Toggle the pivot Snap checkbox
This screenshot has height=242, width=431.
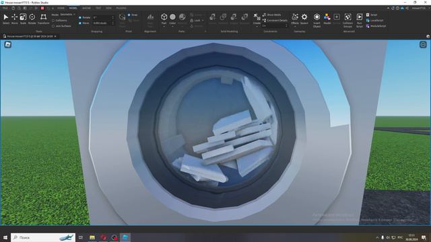pos(129,15)
